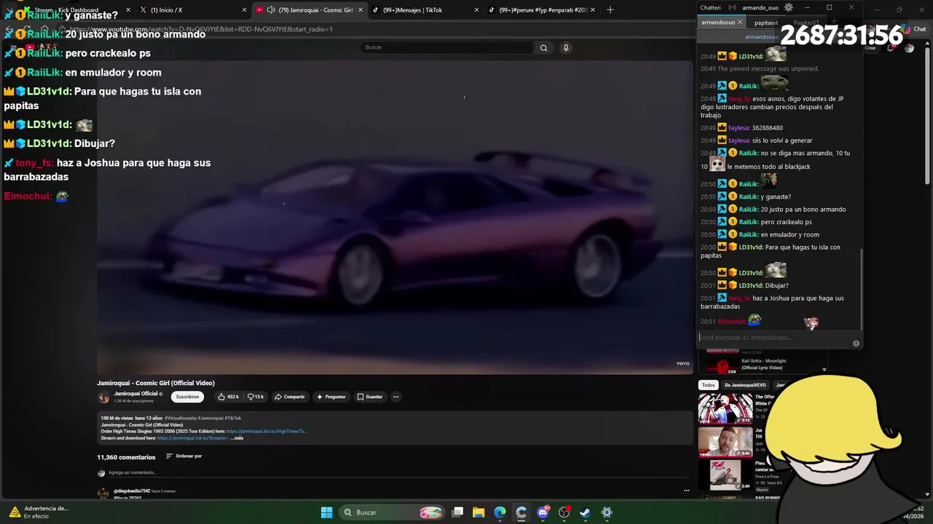The width and height of the screenshot is (933, 524).
Task: Open Task View in taskbar
Action: (457, 512)
